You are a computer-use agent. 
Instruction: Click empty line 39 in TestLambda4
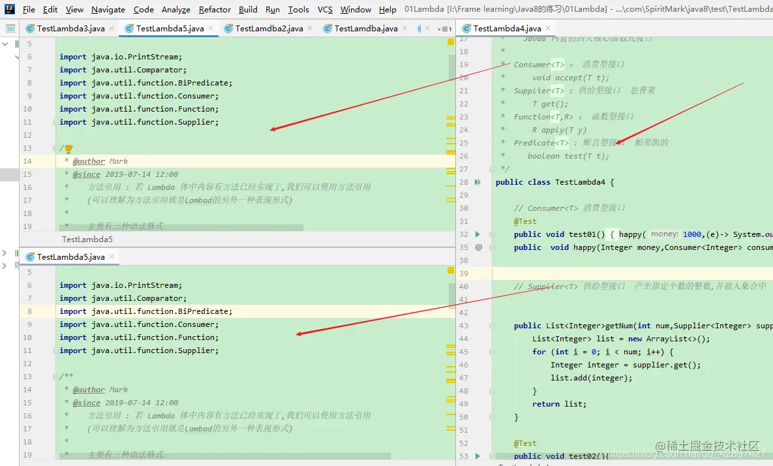(633, 273)
